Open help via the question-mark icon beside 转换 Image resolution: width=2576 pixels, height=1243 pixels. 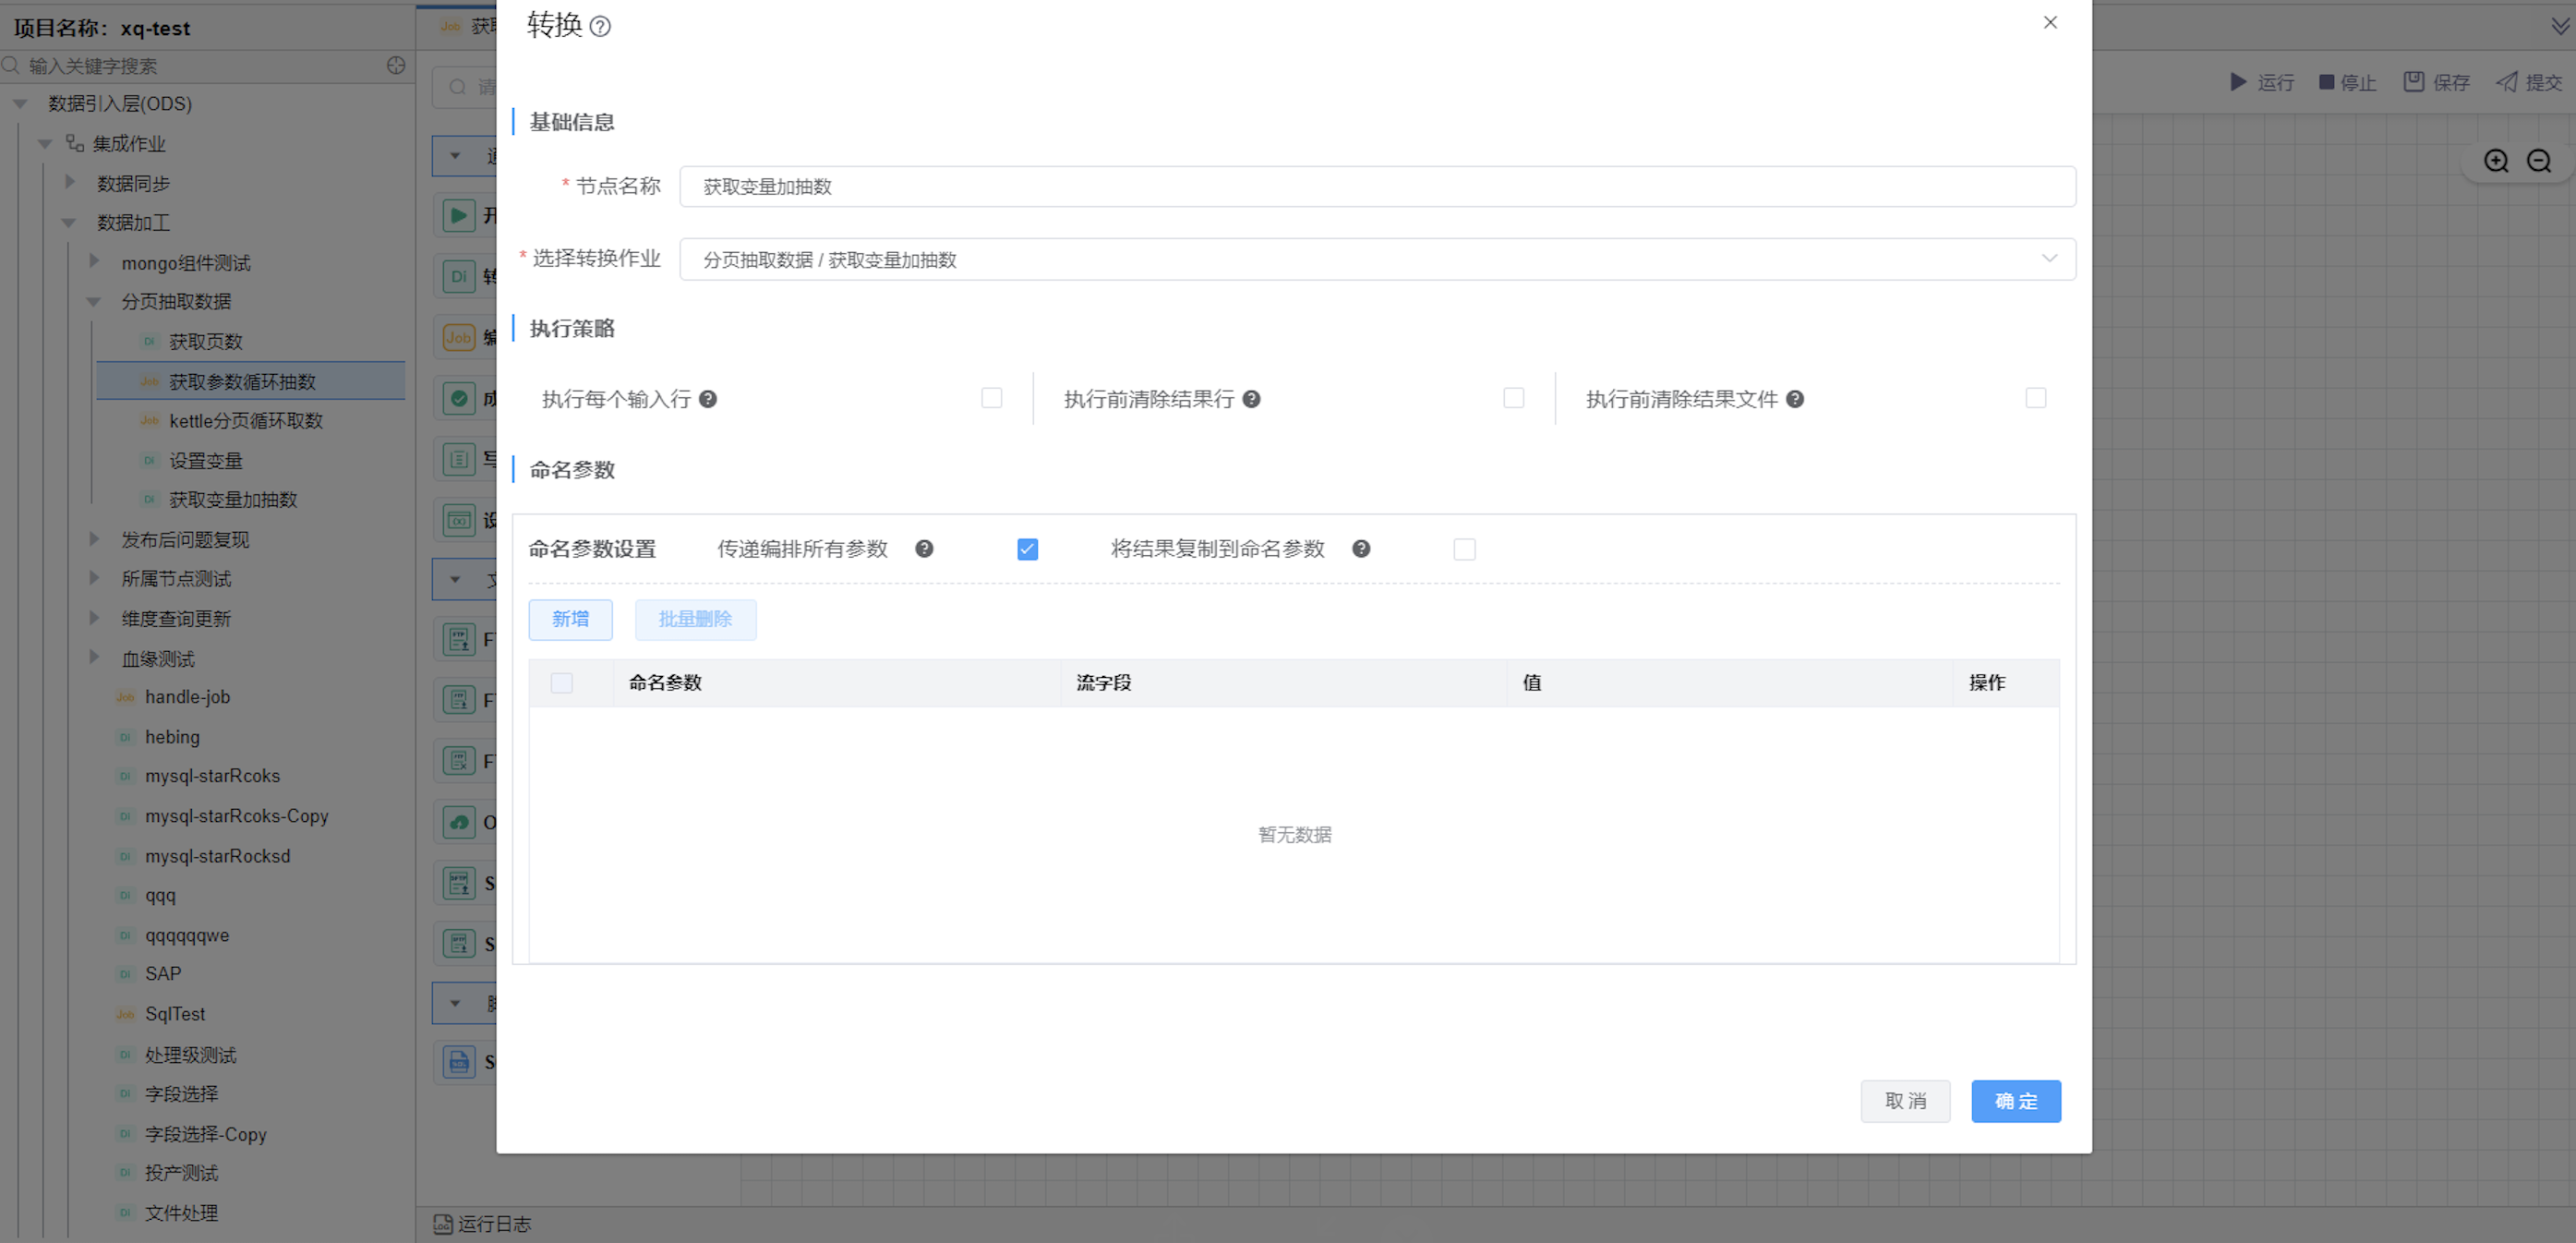coord(601,27)
